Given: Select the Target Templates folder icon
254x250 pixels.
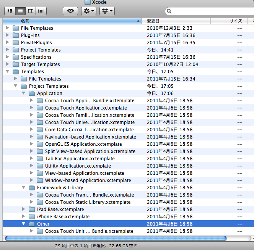Looking at the screenshot, I should coord(16,65).
